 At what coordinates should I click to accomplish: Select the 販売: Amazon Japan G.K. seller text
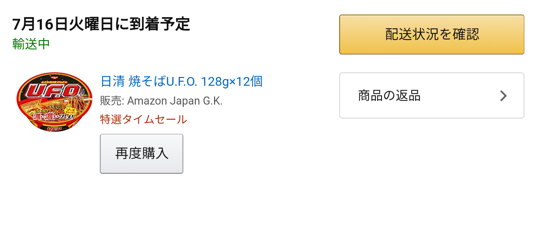(161, 101)
